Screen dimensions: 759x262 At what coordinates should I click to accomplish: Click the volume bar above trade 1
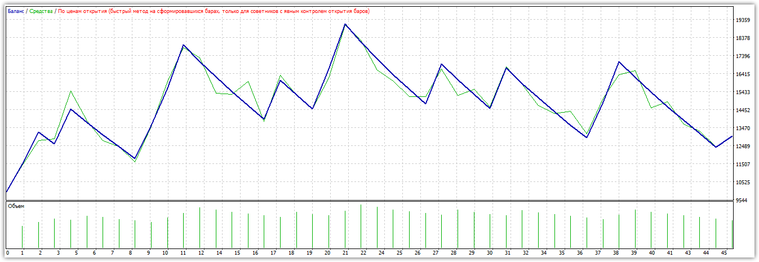22,237
